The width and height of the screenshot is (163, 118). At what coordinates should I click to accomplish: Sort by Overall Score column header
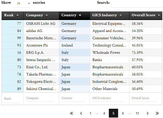pos(146,15)
